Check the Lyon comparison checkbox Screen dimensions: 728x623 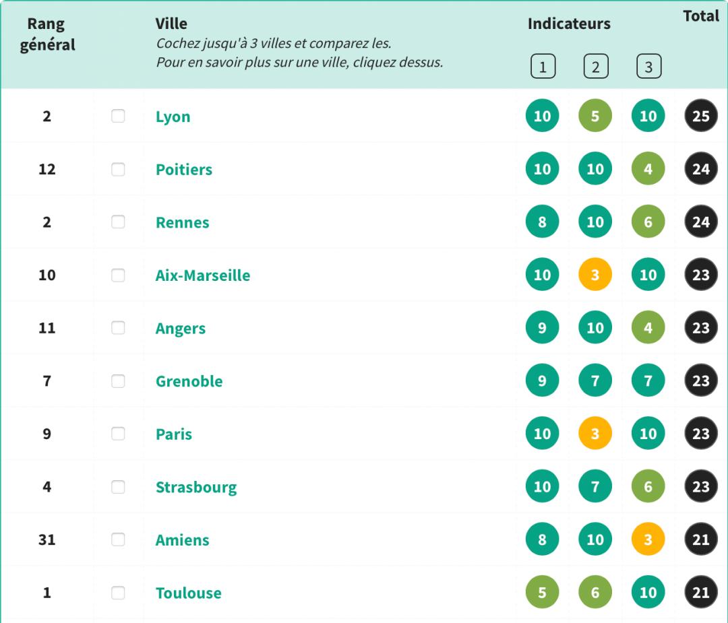(x=118, y=117)
